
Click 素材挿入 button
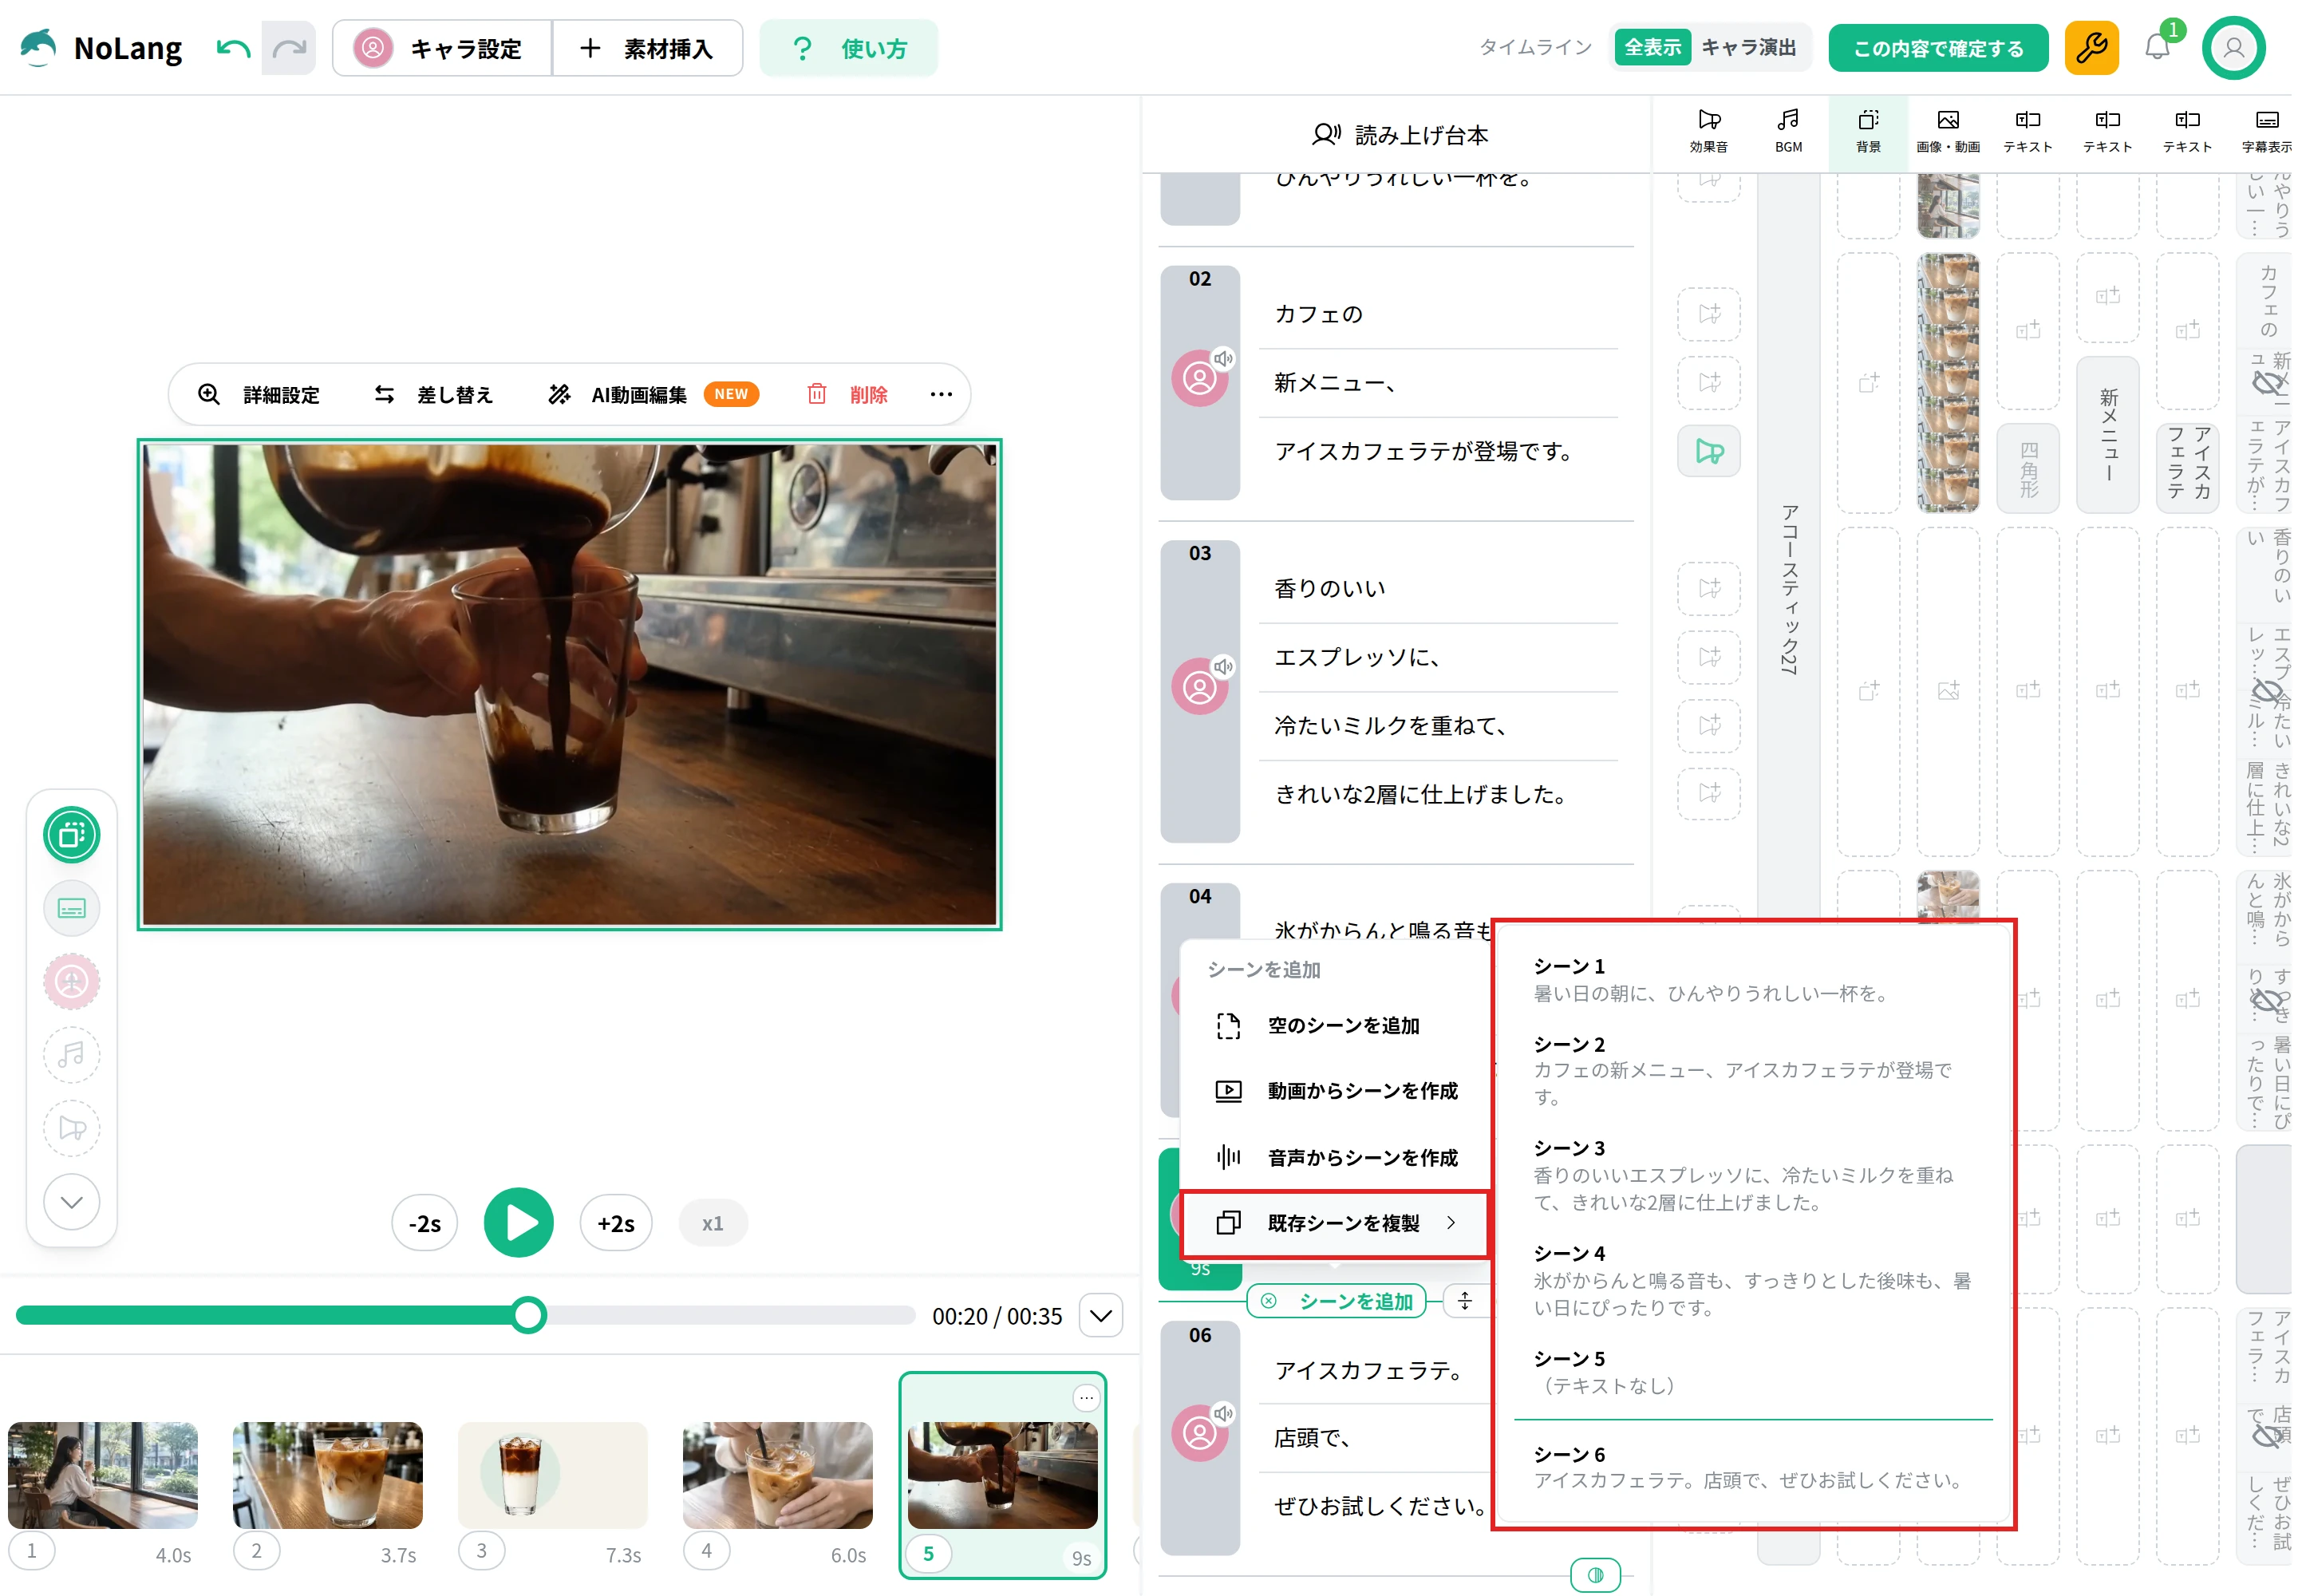tap(647, 48)
